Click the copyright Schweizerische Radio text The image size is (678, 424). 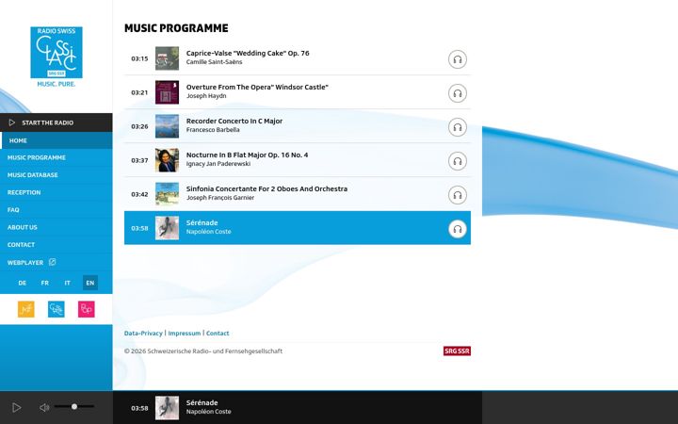coord(203,351)
